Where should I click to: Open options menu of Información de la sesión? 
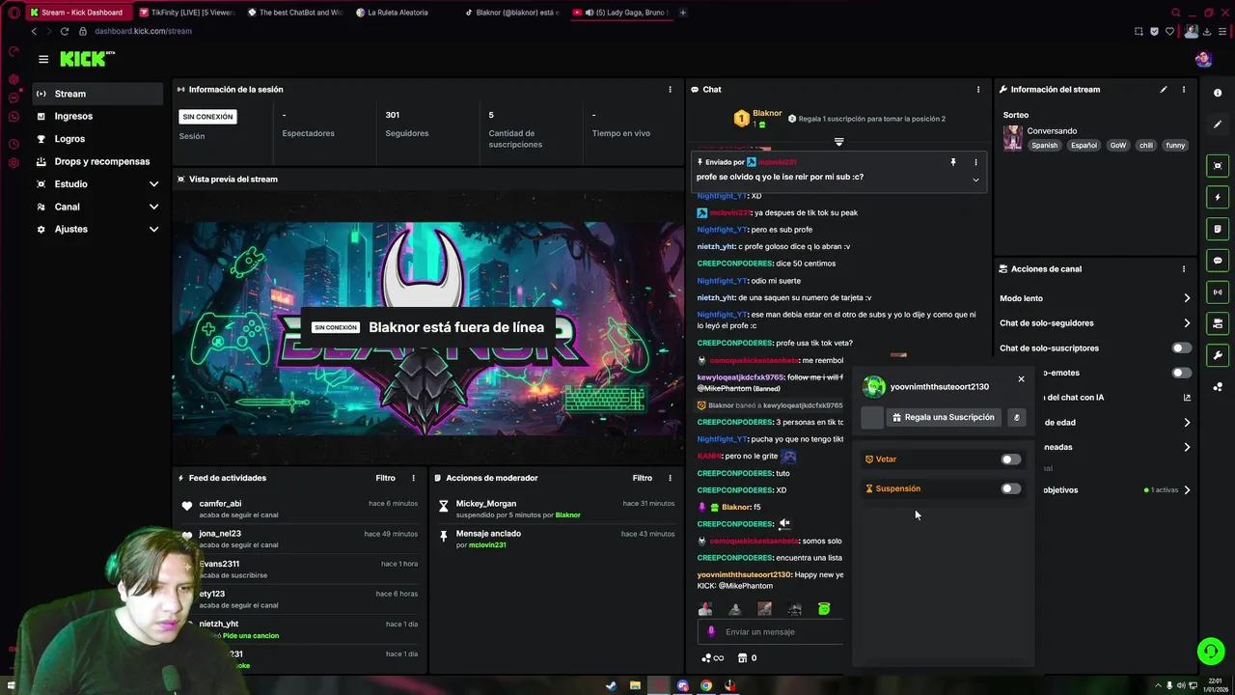(x=670, y=90)
